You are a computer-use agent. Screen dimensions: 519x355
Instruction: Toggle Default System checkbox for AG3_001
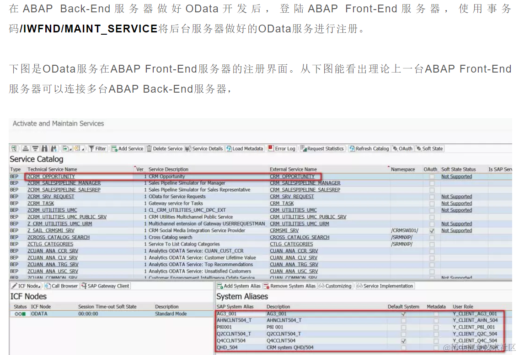[x=403, y=314]
